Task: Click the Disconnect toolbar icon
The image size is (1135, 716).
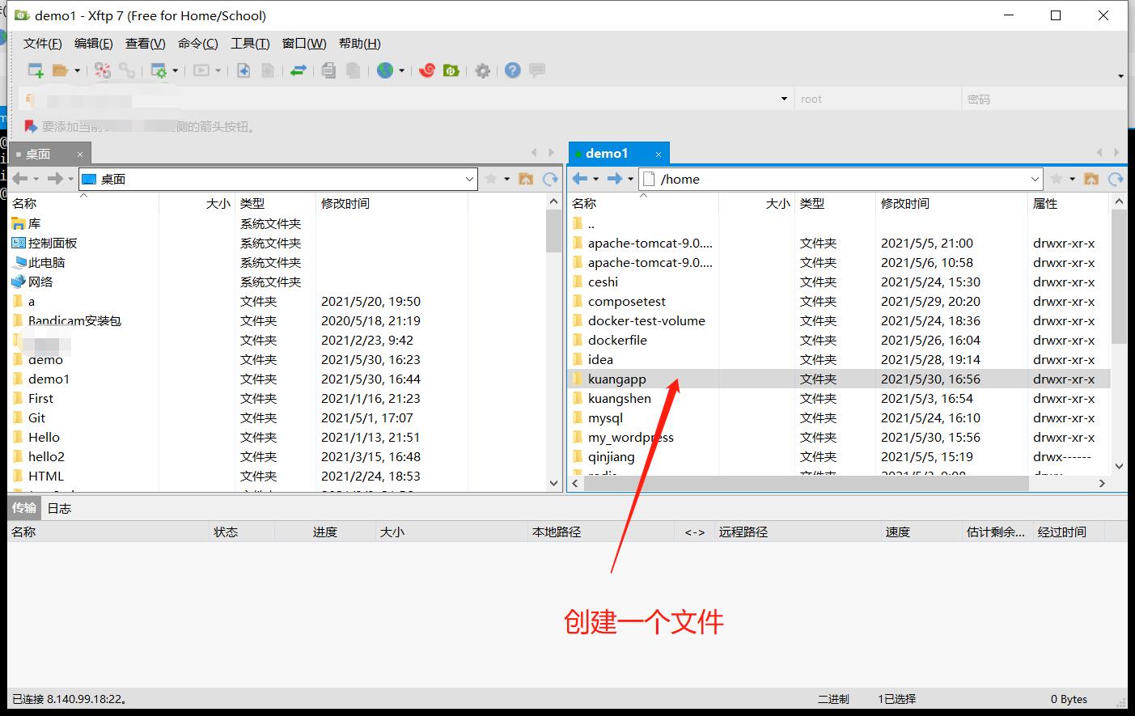Action: [103, 70]
